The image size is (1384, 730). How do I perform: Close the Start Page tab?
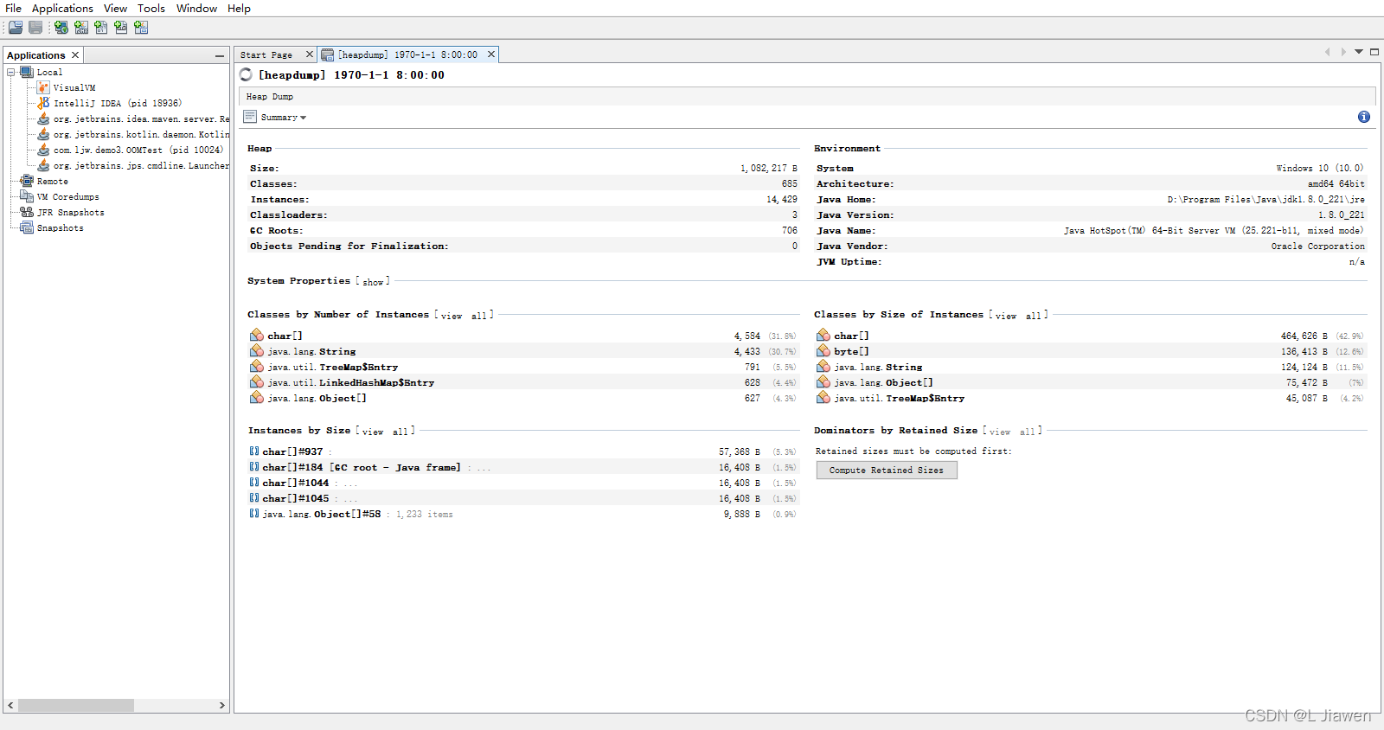click(x=310, y=54)
